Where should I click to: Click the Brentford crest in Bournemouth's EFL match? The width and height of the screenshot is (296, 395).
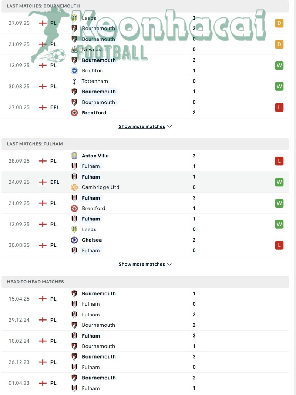coord(74,113)
